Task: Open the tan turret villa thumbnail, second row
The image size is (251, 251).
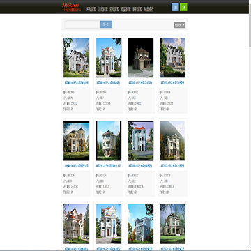Action: [76, 141]
